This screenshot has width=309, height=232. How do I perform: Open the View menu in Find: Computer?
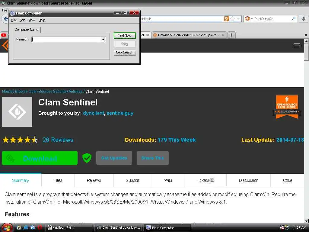tap(32, 20)
